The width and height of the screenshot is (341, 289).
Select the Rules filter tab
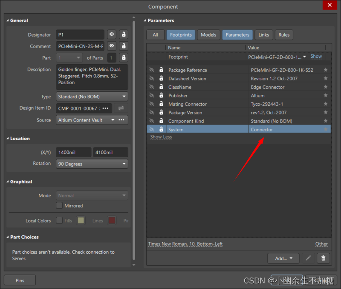point(284,35)
